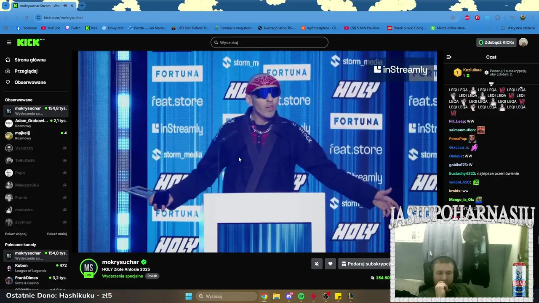The image size is (539, 303).
Task: Open majkeljj channel in followed list
Action: coord(36,136)
